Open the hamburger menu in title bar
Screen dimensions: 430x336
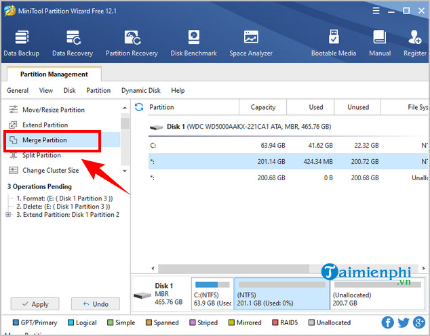pos(376,11)
